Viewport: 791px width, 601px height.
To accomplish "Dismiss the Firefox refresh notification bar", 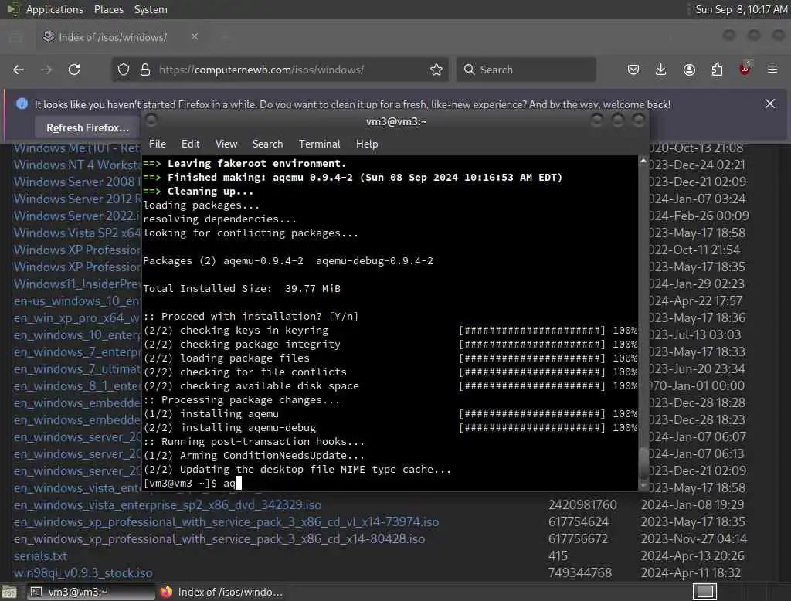I will (770, 104).
